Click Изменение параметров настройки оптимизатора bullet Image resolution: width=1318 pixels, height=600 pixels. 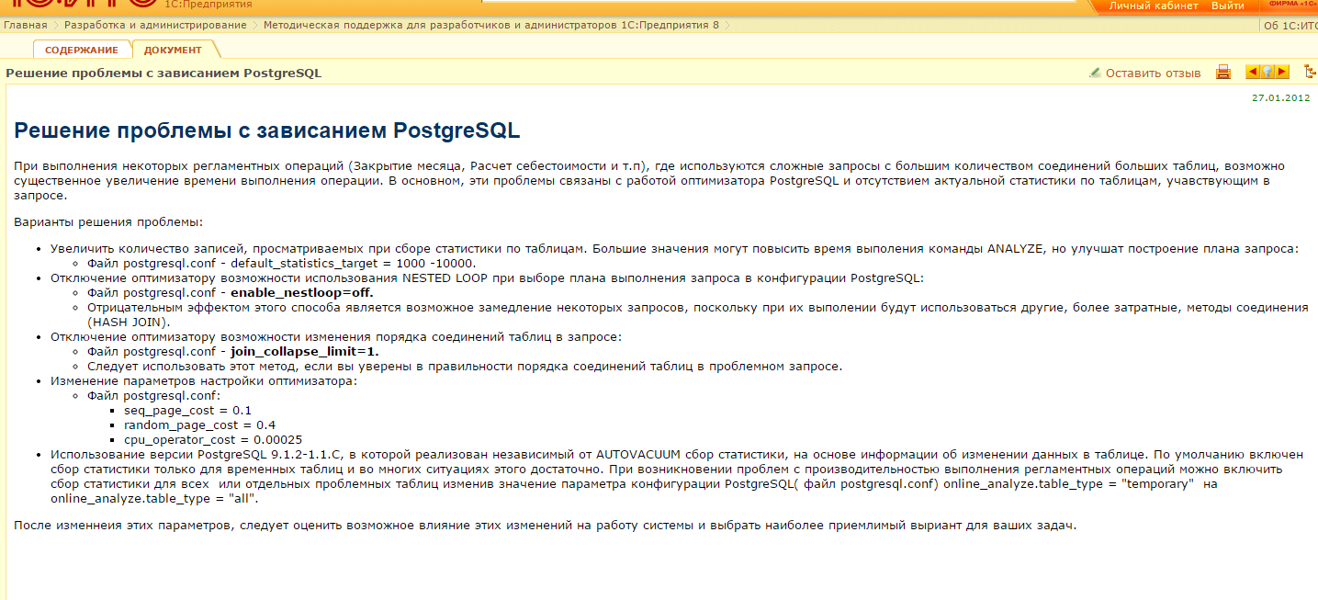point(204,380)
